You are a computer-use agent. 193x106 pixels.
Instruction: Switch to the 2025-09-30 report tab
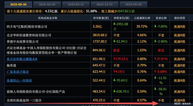click(x=18, y=5)
